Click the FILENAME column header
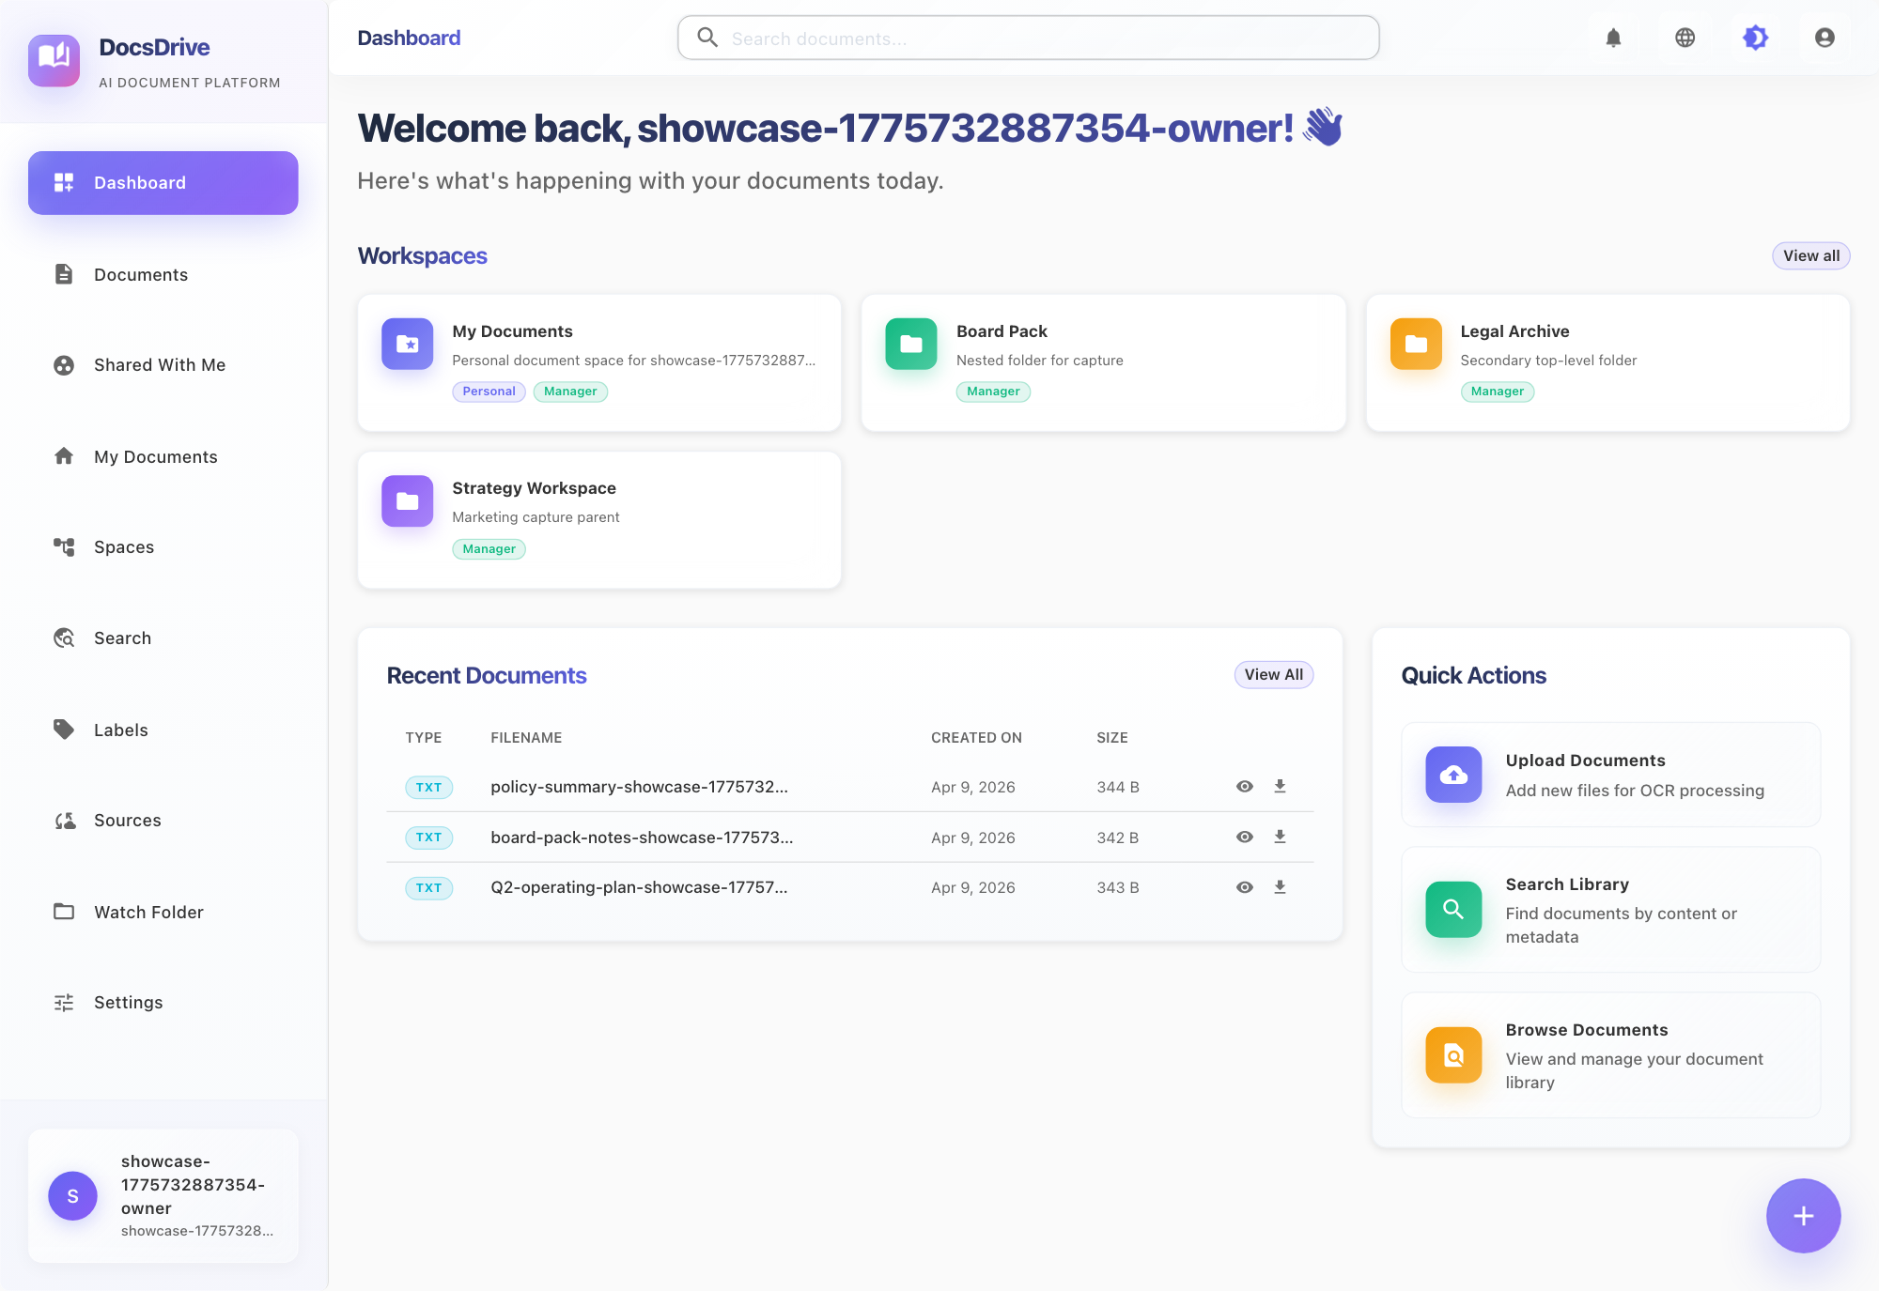Image resolution: width=1879 pixels, height=1291 pixels. click(x=526, y=738)
